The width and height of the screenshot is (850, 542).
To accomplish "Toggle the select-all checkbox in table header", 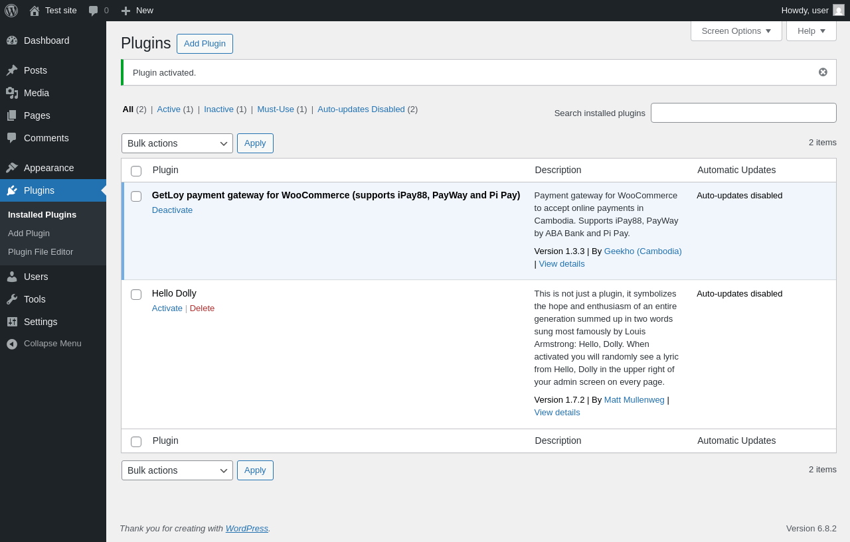I will point(136,171).
